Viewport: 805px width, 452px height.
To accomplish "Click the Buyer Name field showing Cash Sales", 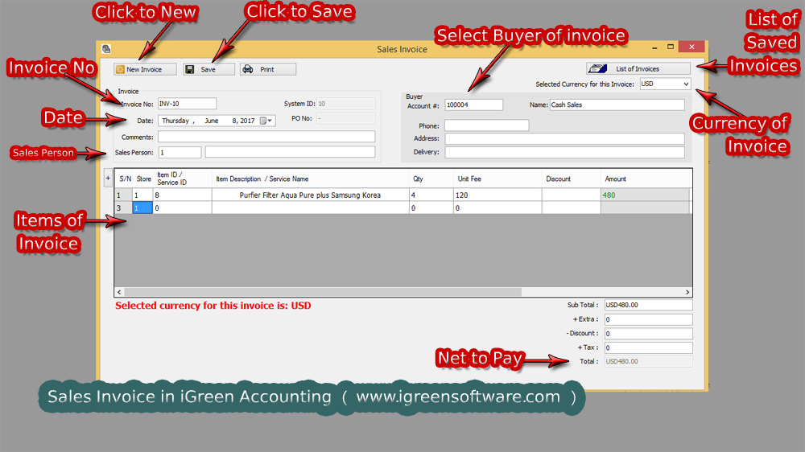I will tap(617, 105).
